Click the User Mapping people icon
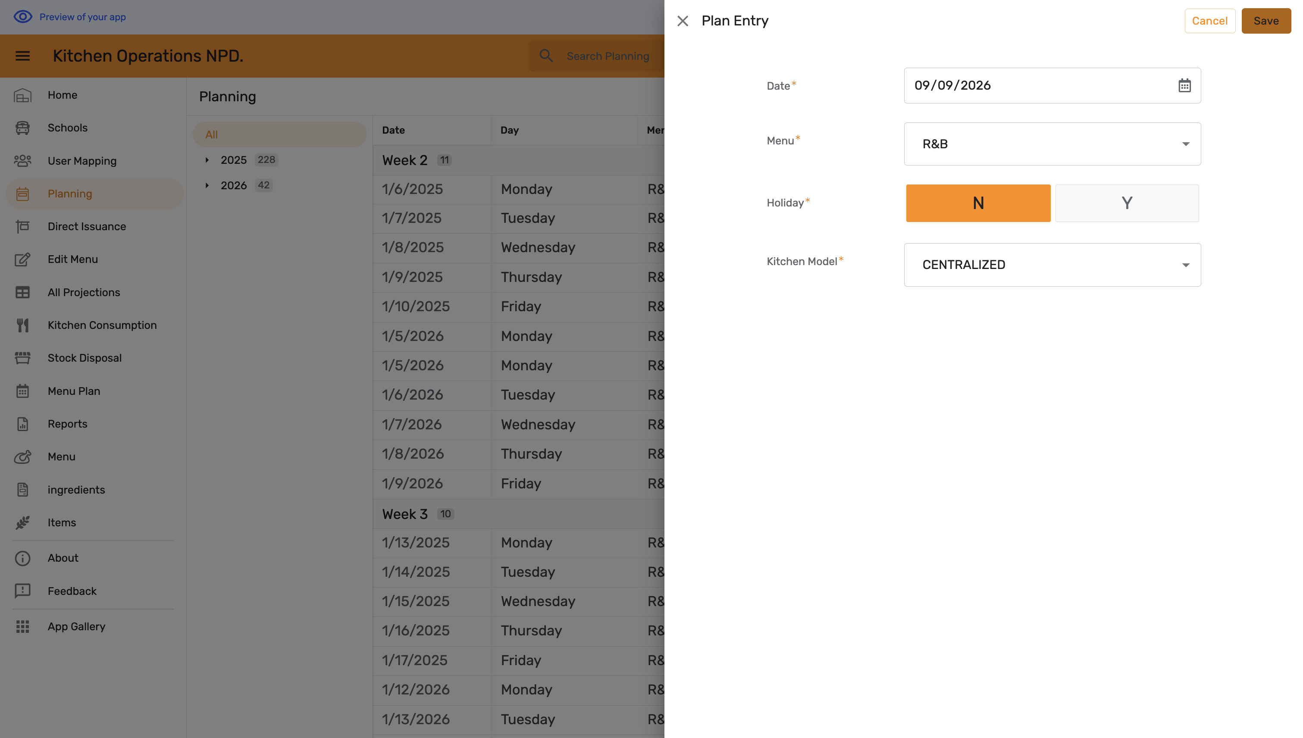 click(x=22, y=161)
